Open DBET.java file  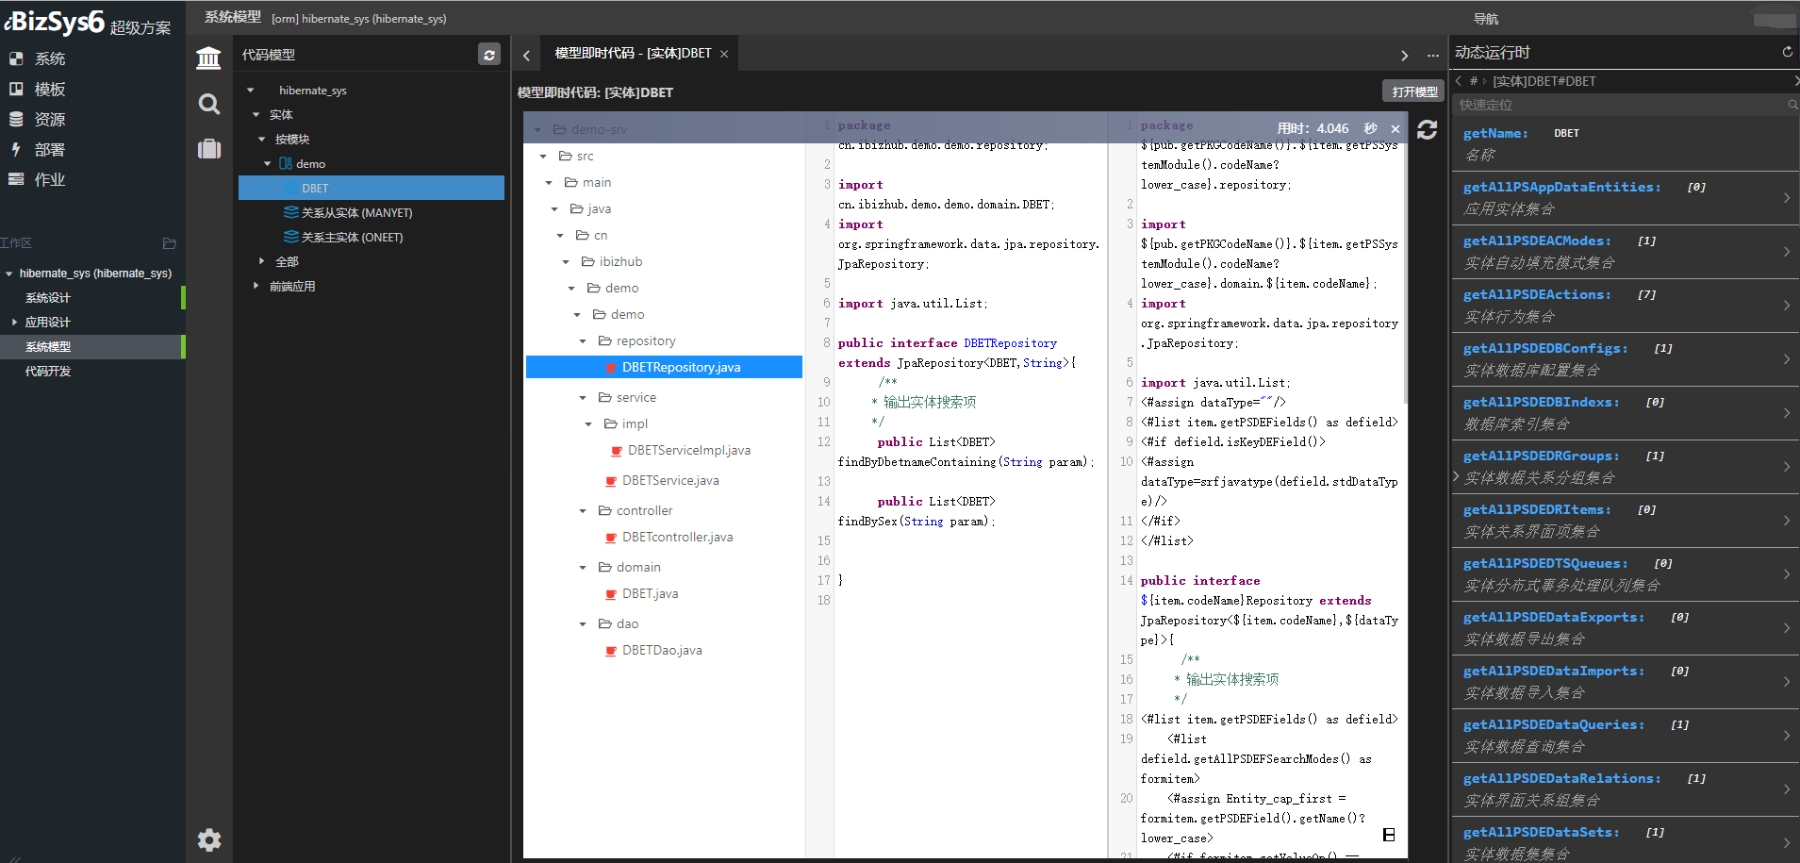coord(650,594)
